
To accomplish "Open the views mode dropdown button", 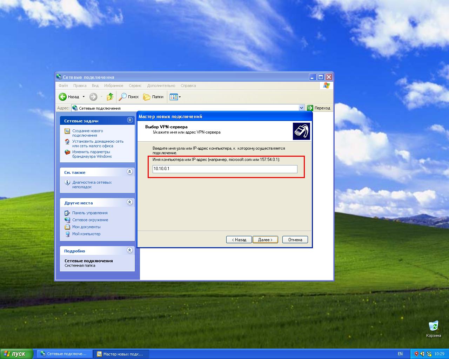I will point(175,97).
